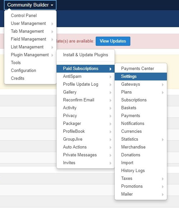This screenshot has width=179, height=208.
Task: Choose Install & Update Plugins
Action: (x=86, y=55)
